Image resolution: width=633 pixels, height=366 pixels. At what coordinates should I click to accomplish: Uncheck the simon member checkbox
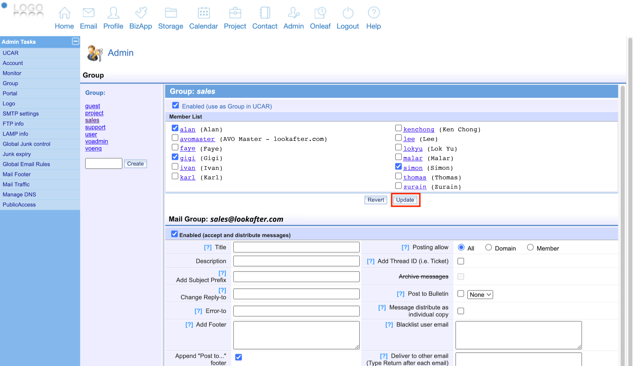[398, 166]
